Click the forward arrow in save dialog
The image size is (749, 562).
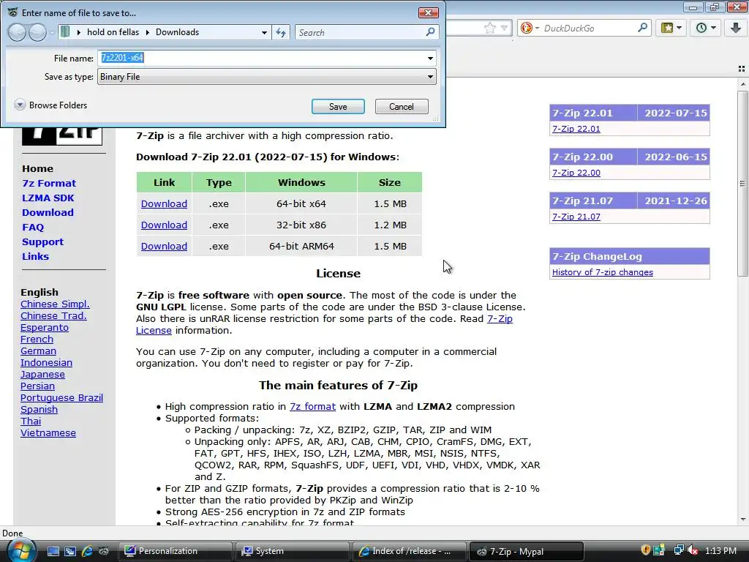click(37, 32)
